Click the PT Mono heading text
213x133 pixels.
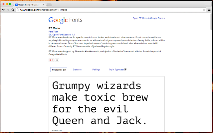(x=54, y=28)
